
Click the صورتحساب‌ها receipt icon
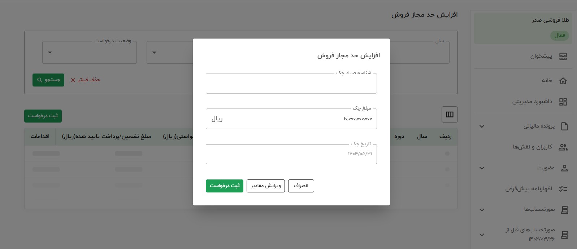point(564,210)
